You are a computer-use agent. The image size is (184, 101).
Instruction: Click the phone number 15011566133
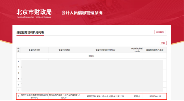(155, 96)
